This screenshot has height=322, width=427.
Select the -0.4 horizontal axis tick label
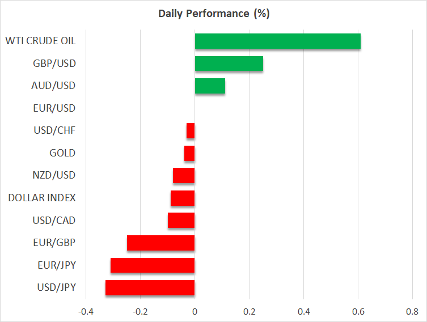pyautogui.click(x=85, y=312)
